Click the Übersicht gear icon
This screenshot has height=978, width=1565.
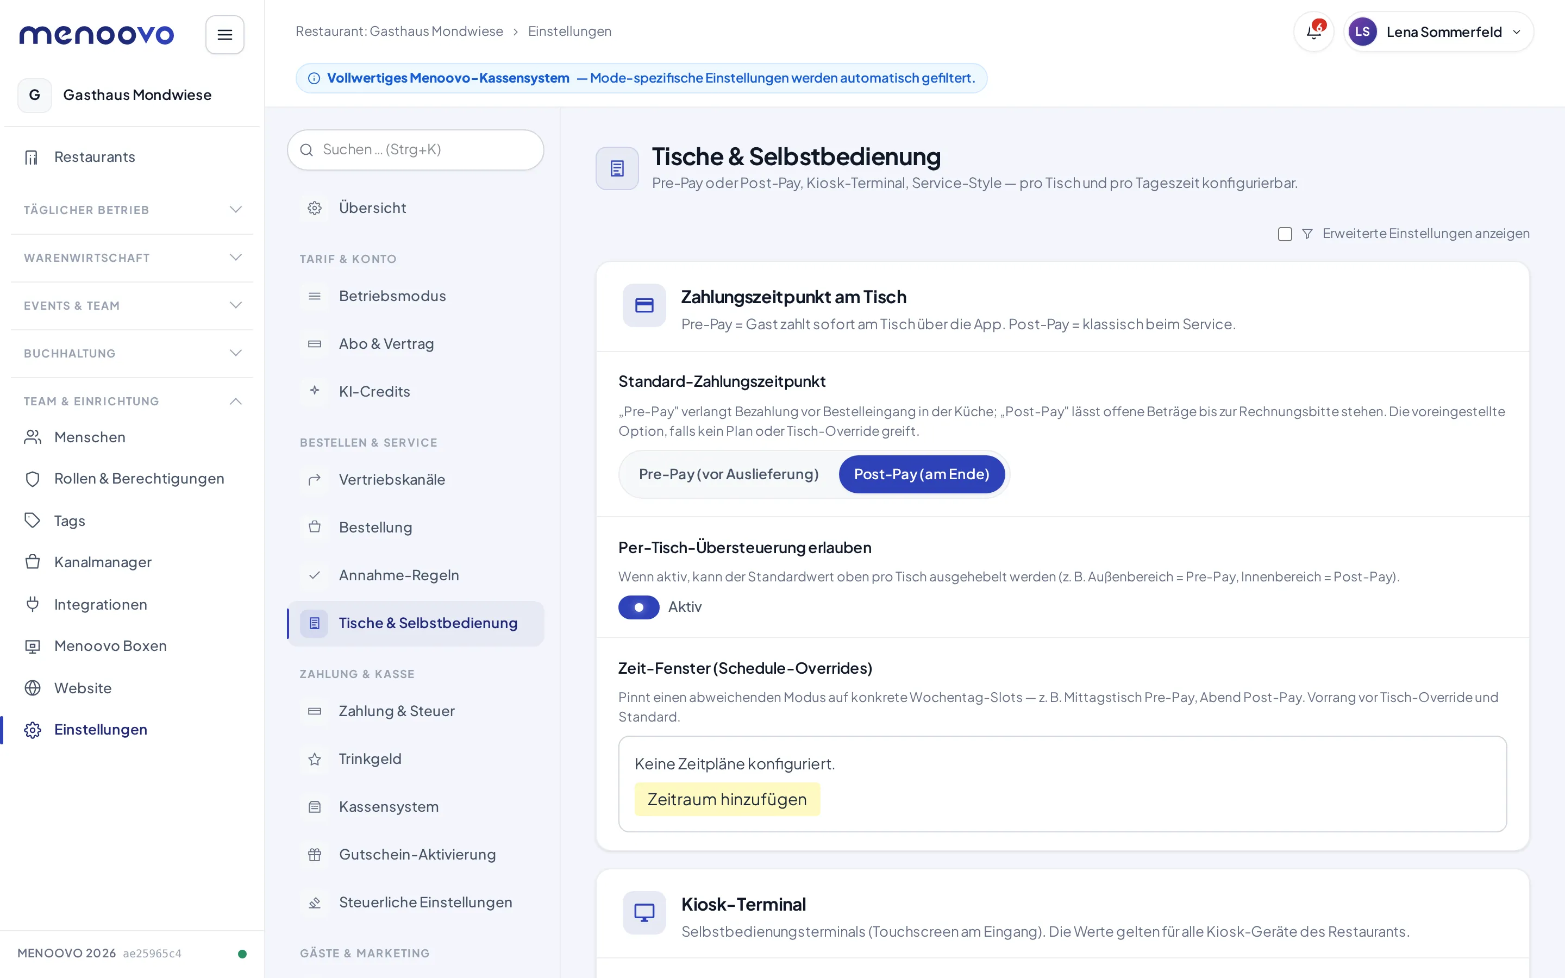[x=314, y=208]
